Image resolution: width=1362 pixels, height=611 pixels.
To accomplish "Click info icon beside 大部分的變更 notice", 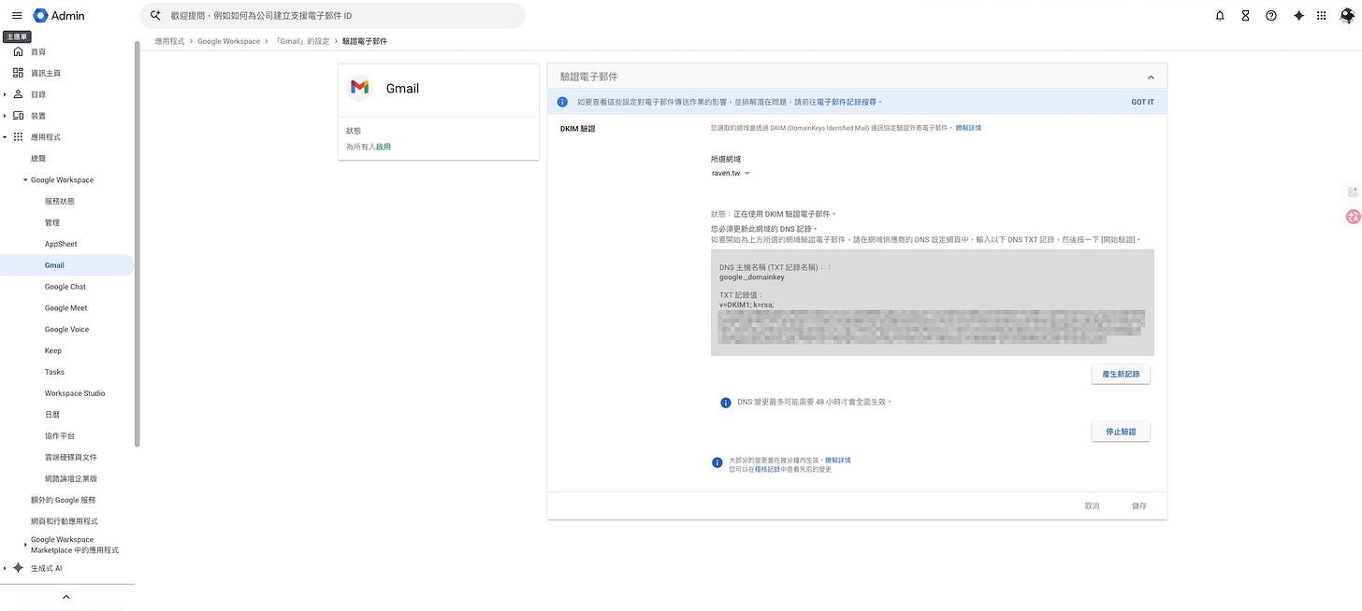I will 717,462.
